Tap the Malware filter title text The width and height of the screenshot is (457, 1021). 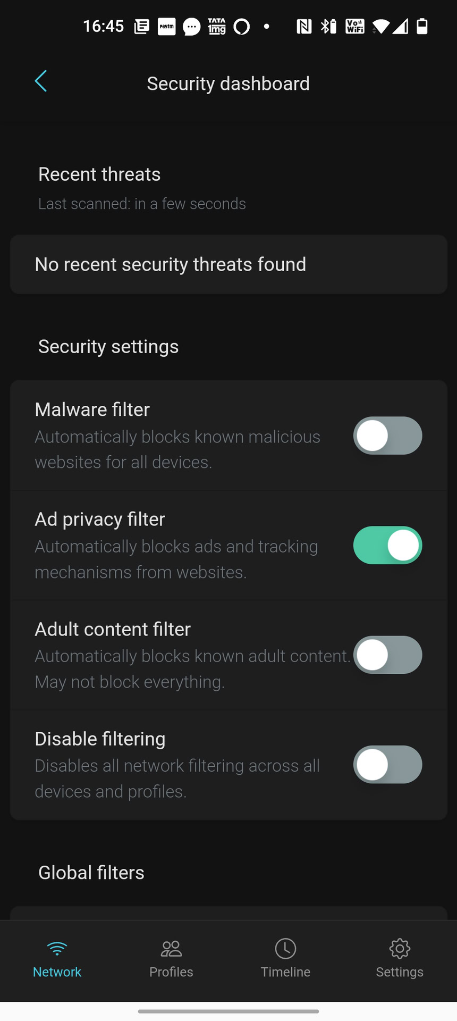coord(92,409)
